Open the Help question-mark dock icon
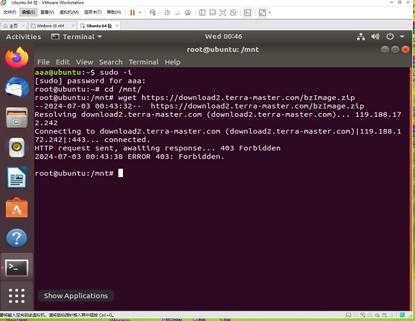 pyautogui.click(x=17, y=238)
